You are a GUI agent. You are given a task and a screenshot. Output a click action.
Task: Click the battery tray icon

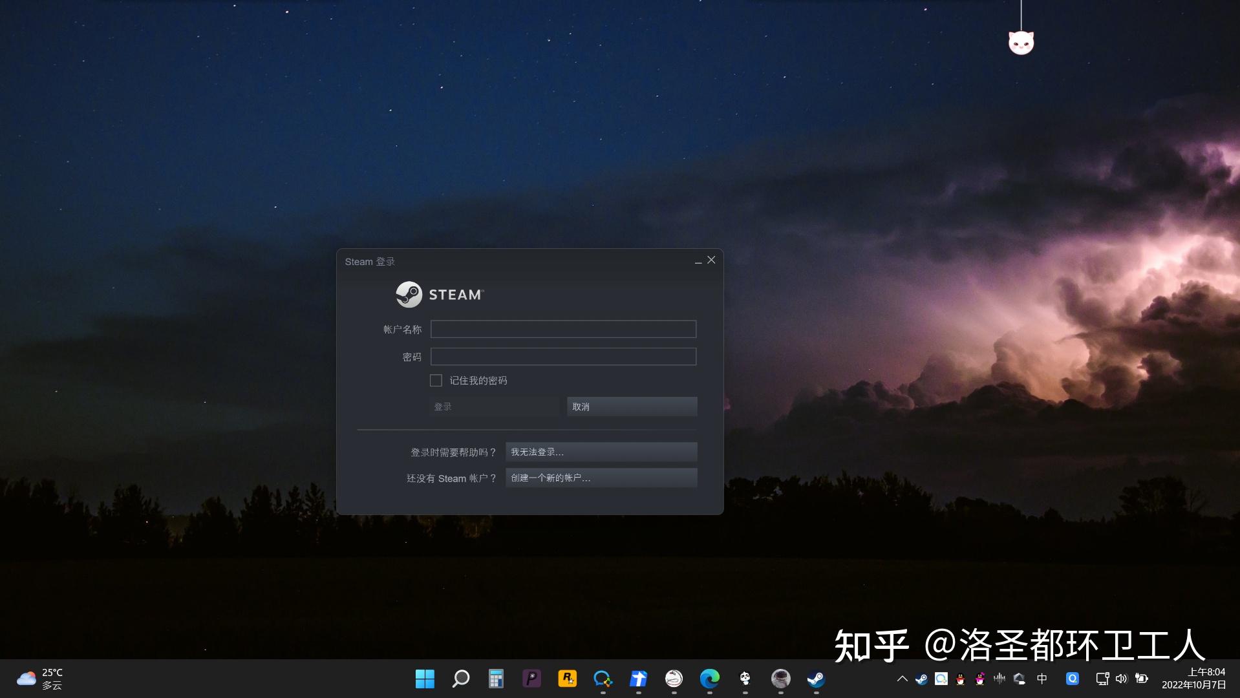tap(1142, 679)
